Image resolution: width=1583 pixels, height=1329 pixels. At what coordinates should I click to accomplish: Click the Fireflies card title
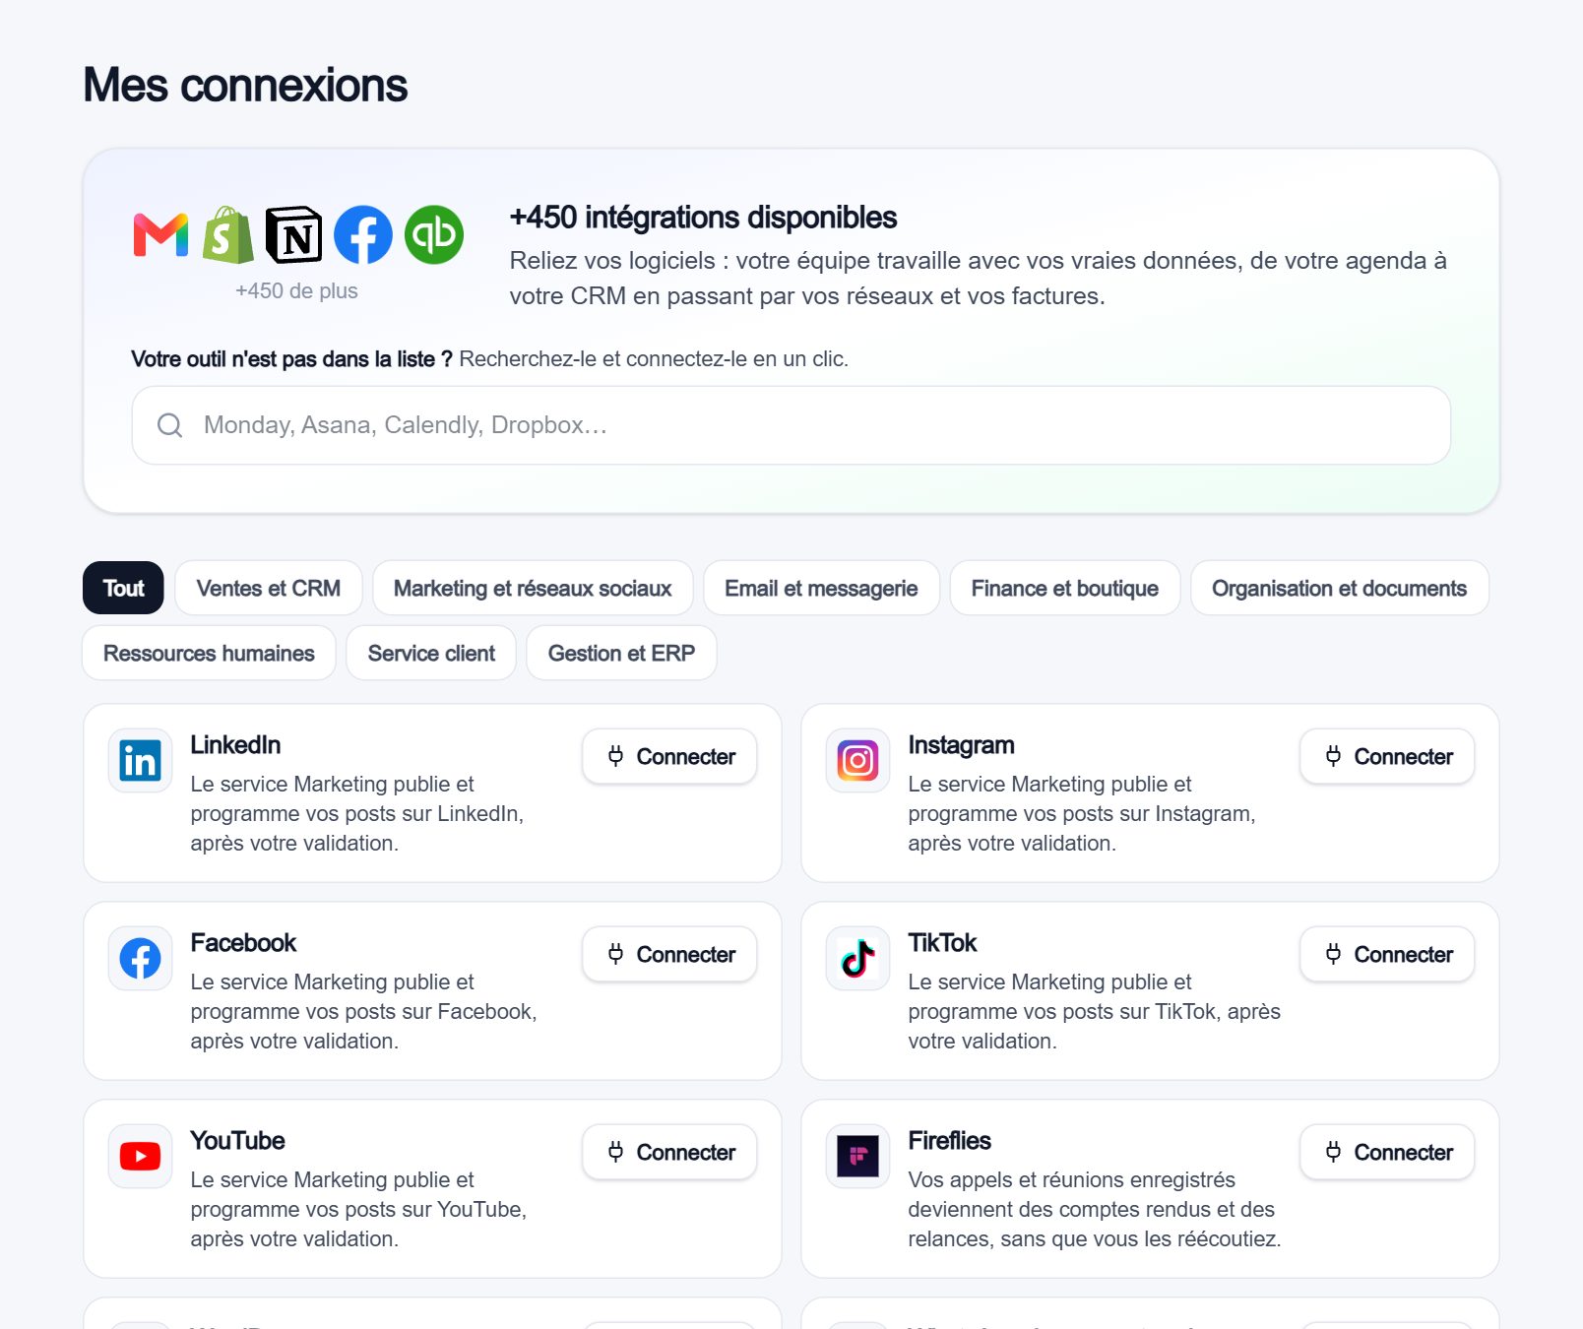tap(949, 1141)
